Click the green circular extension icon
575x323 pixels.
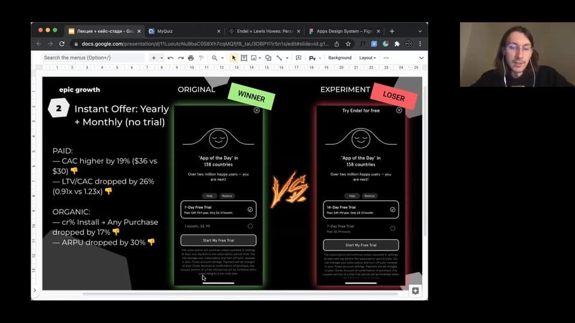tap(385, 44)
